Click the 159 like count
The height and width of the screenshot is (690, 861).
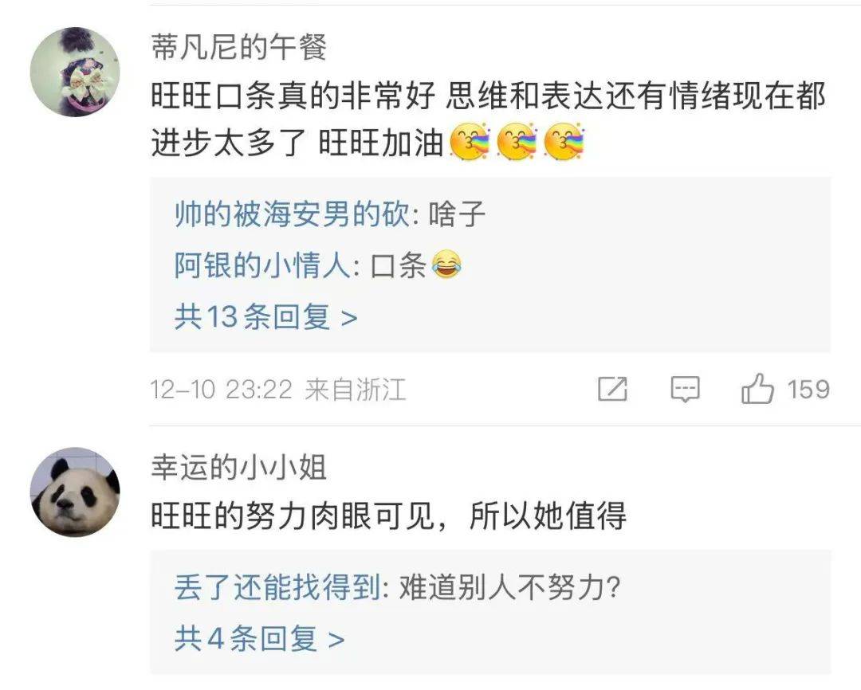point(808,389)
